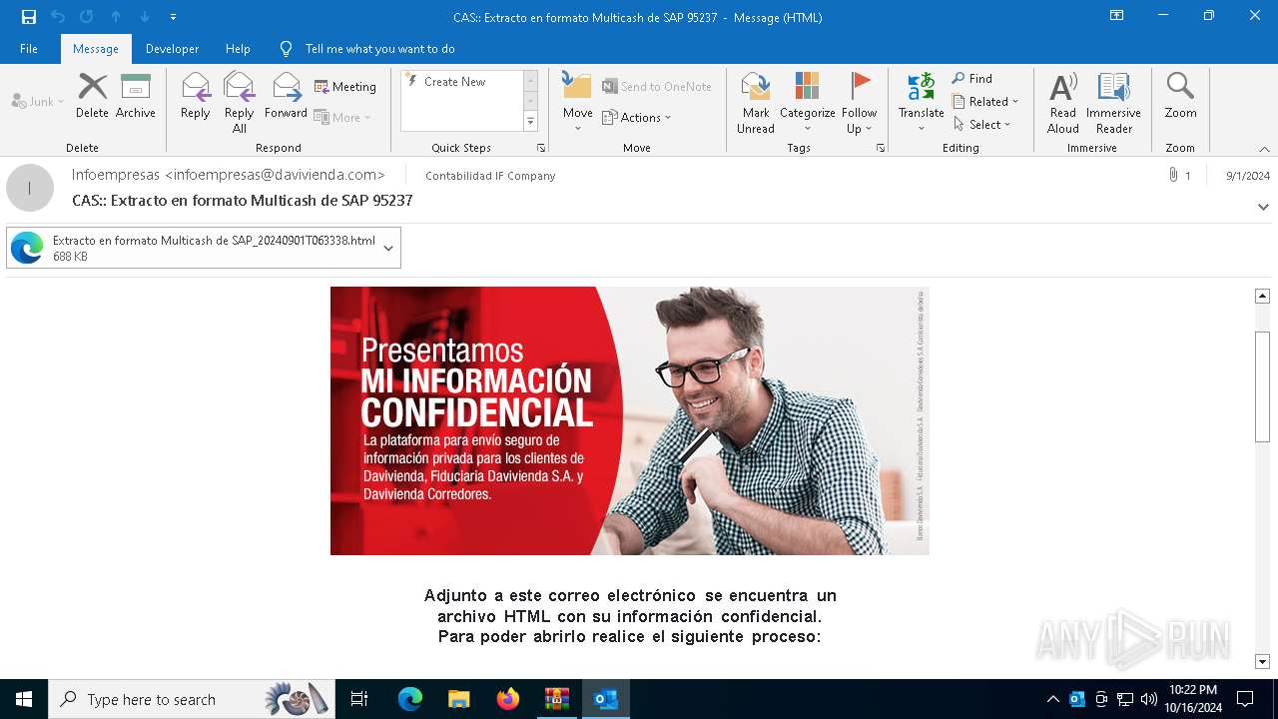Launch Firefox from taskbar
Screen dimensions: 1278x719
(x=507, y=699)
